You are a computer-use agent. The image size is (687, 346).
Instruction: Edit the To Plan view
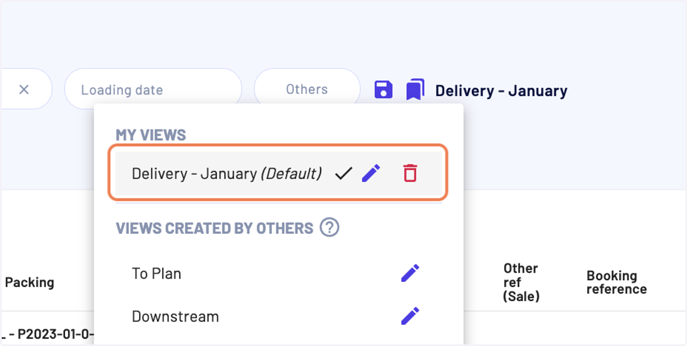(410, 273)
